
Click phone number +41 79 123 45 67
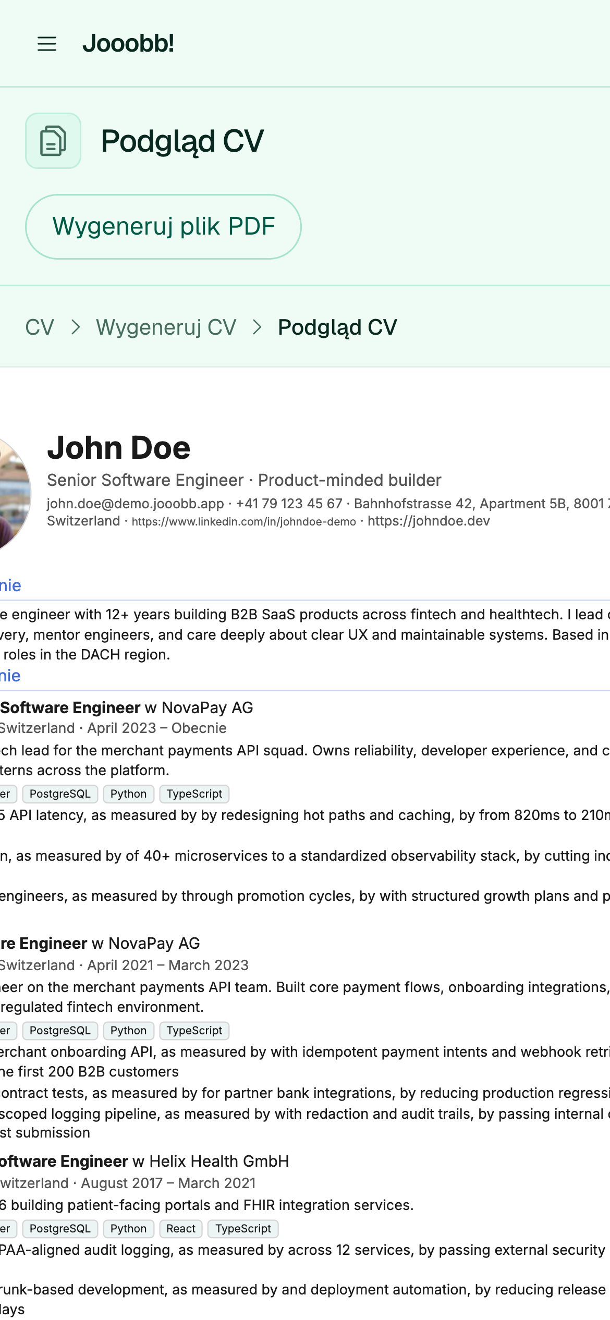(x=289, y=504)
